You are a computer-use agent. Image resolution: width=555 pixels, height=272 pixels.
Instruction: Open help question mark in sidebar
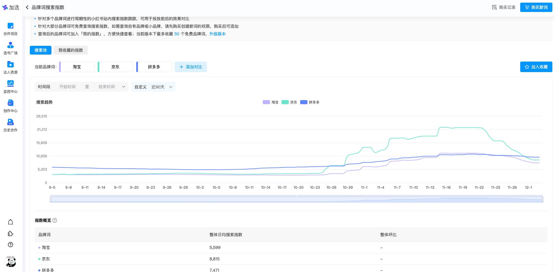(x=11, y=245)
